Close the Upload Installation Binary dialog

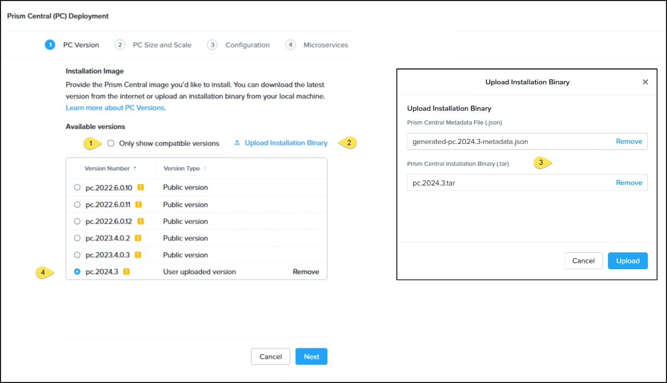[645, 82]
